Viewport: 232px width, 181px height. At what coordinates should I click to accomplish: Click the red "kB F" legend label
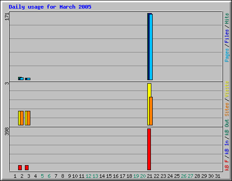(x=227, y=165)
